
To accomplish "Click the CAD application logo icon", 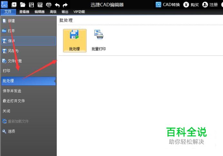I will pyautogui.click(x=4, y=5).
